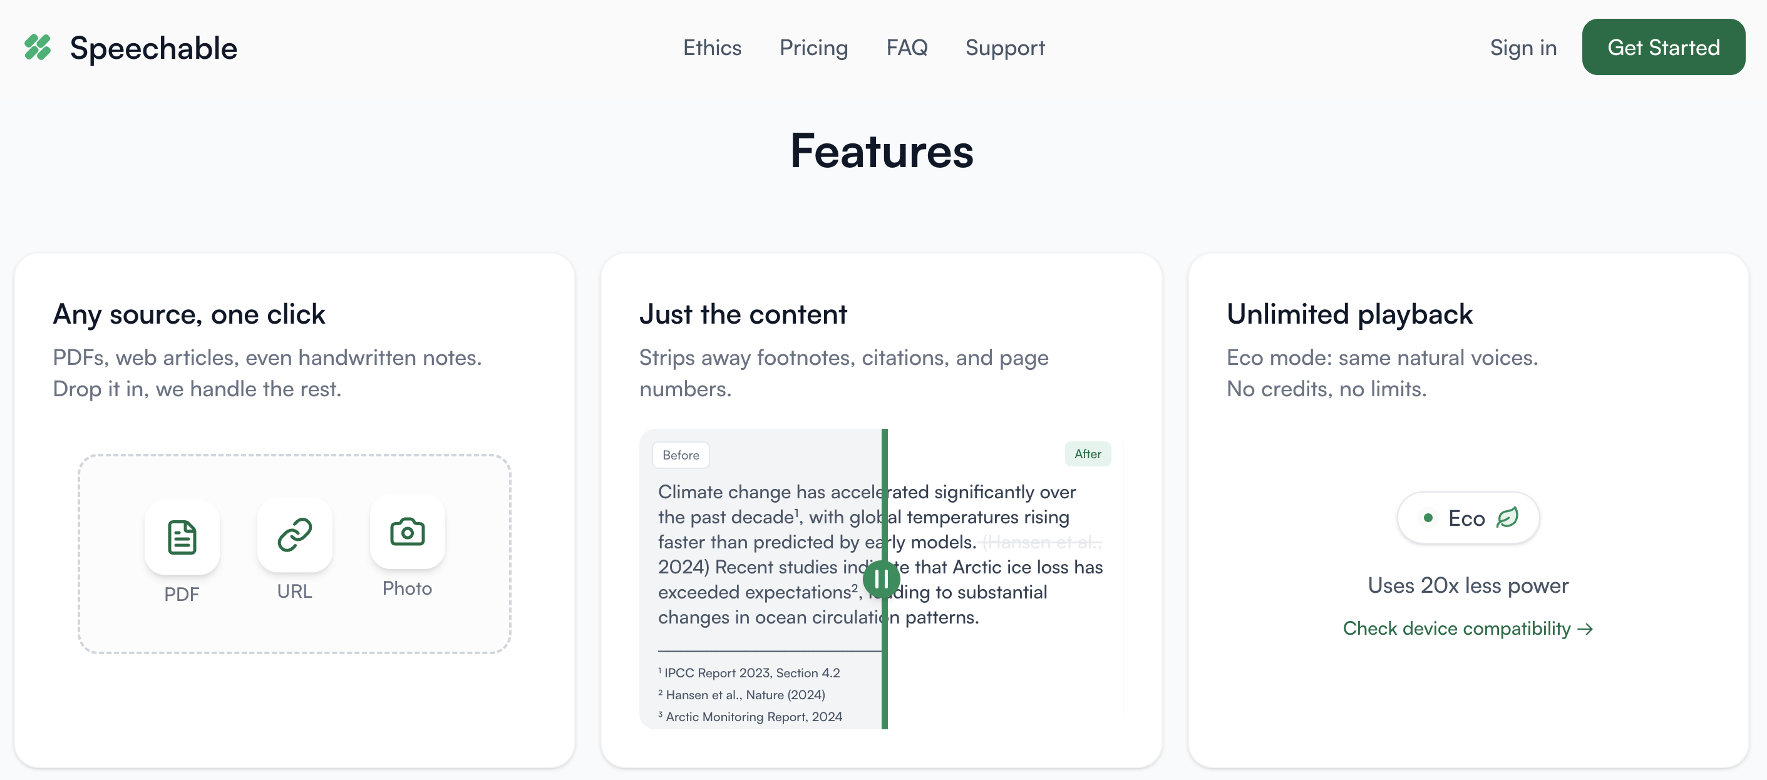Open the Ethics nav item
1767x780 pixels.
(711, 48)
